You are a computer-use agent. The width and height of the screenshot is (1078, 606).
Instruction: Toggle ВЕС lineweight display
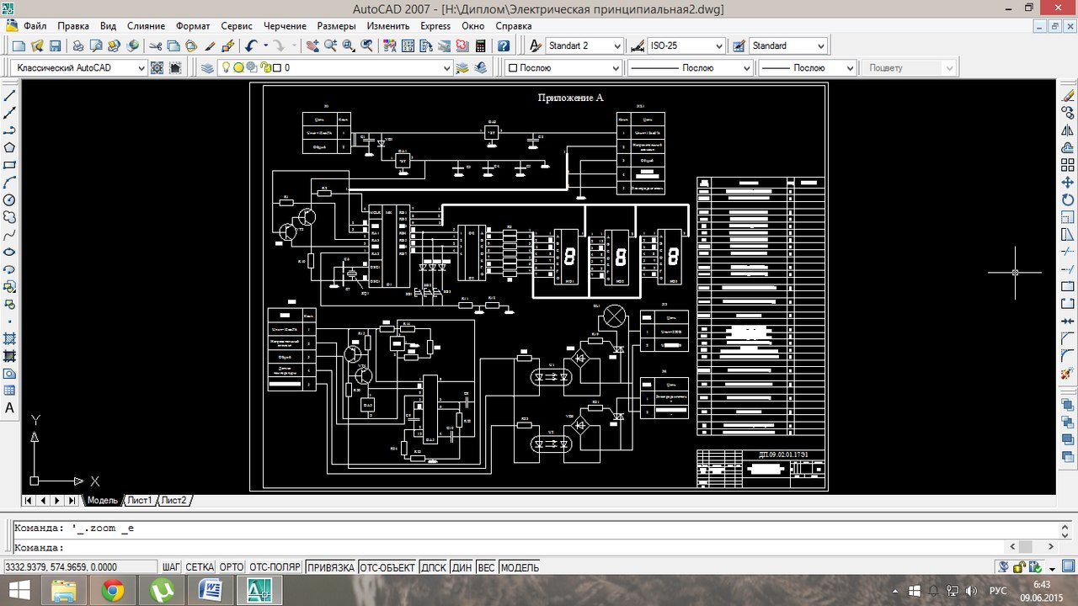pos(486,567)
